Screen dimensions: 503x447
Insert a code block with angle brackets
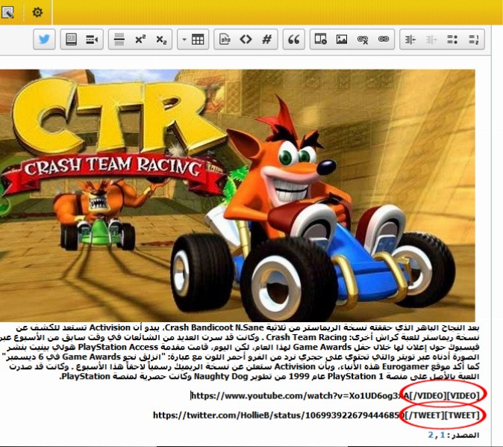click(x=246, y=40)
